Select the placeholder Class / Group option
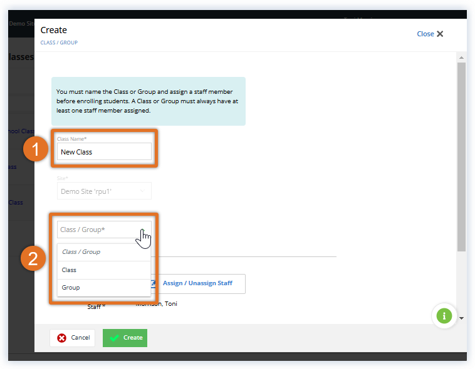The image size is (475, 369). tap(104, 252)
